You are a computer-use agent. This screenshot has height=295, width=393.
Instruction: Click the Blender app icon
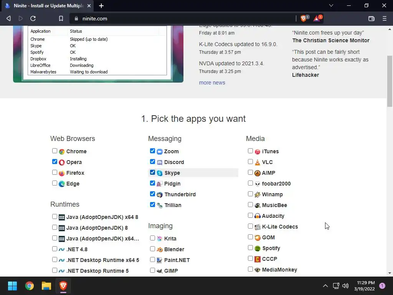tap(160, 249)
